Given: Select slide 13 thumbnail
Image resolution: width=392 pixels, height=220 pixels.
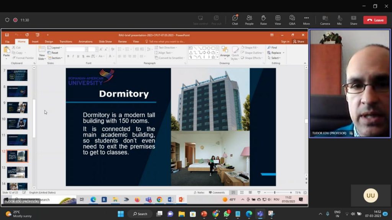Looking at the screenshot, I should click(x=17, y=172).
